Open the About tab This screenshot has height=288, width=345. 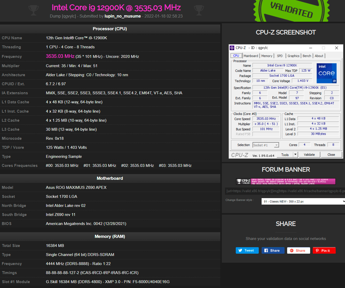tap(319, 56)
